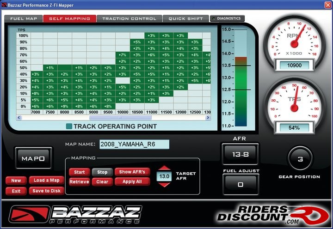Click the Apply All button
This screenshot has height=229, width=333.
click(x=132, y=181)
